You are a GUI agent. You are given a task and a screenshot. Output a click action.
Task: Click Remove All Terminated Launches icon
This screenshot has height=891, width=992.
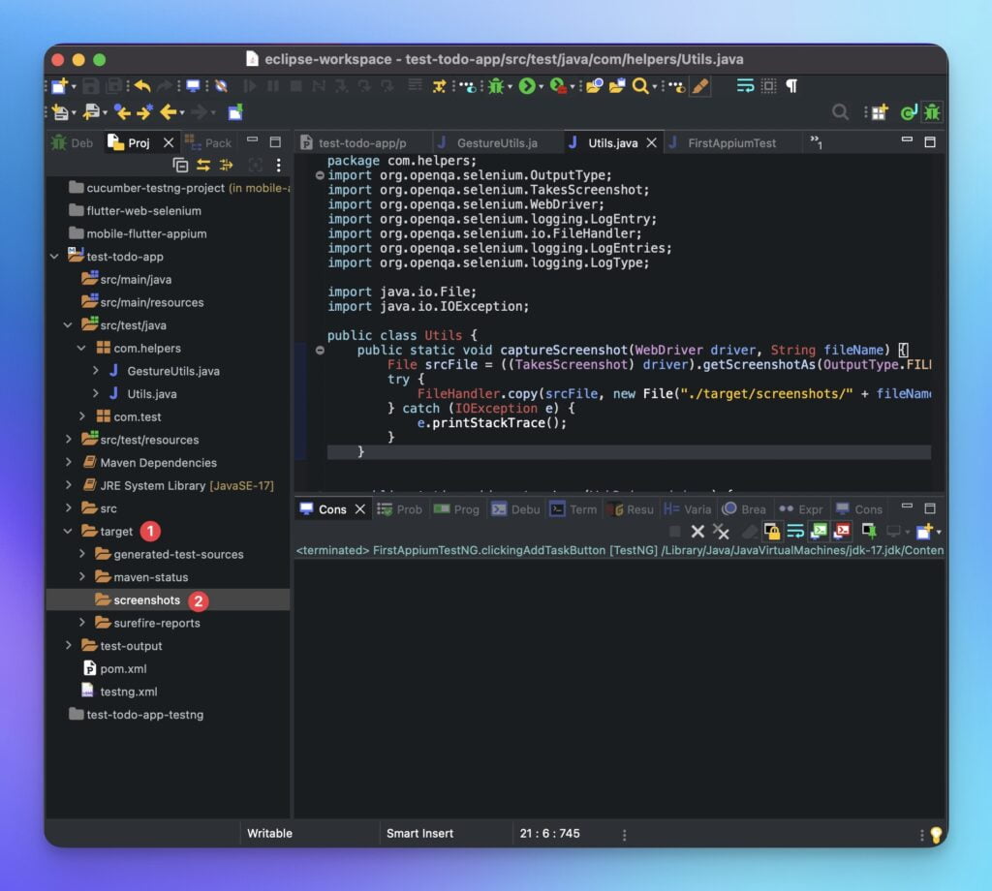point(721,532)
